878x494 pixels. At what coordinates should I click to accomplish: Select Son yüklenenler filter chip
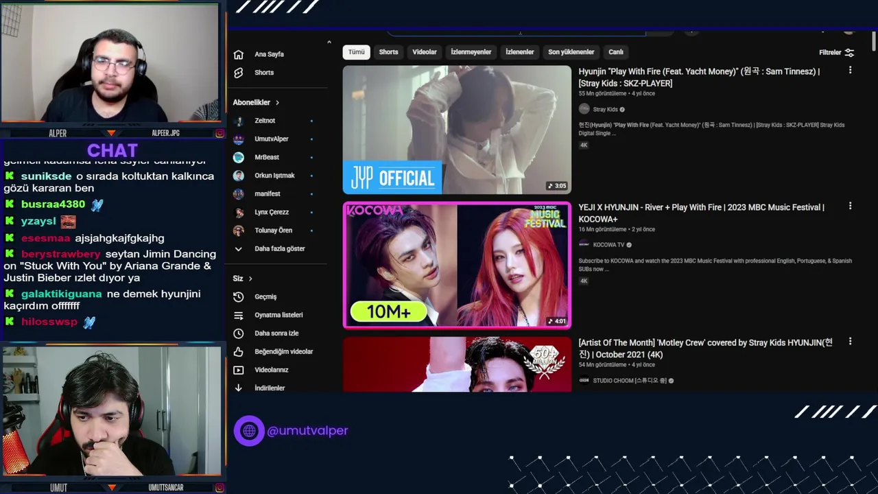pos(571,52)
